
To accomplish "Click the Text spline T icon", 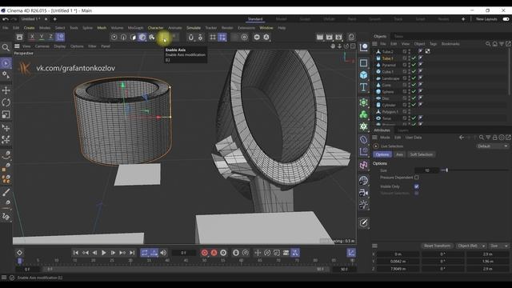I will pyautogui.click(x=363, y=87).
